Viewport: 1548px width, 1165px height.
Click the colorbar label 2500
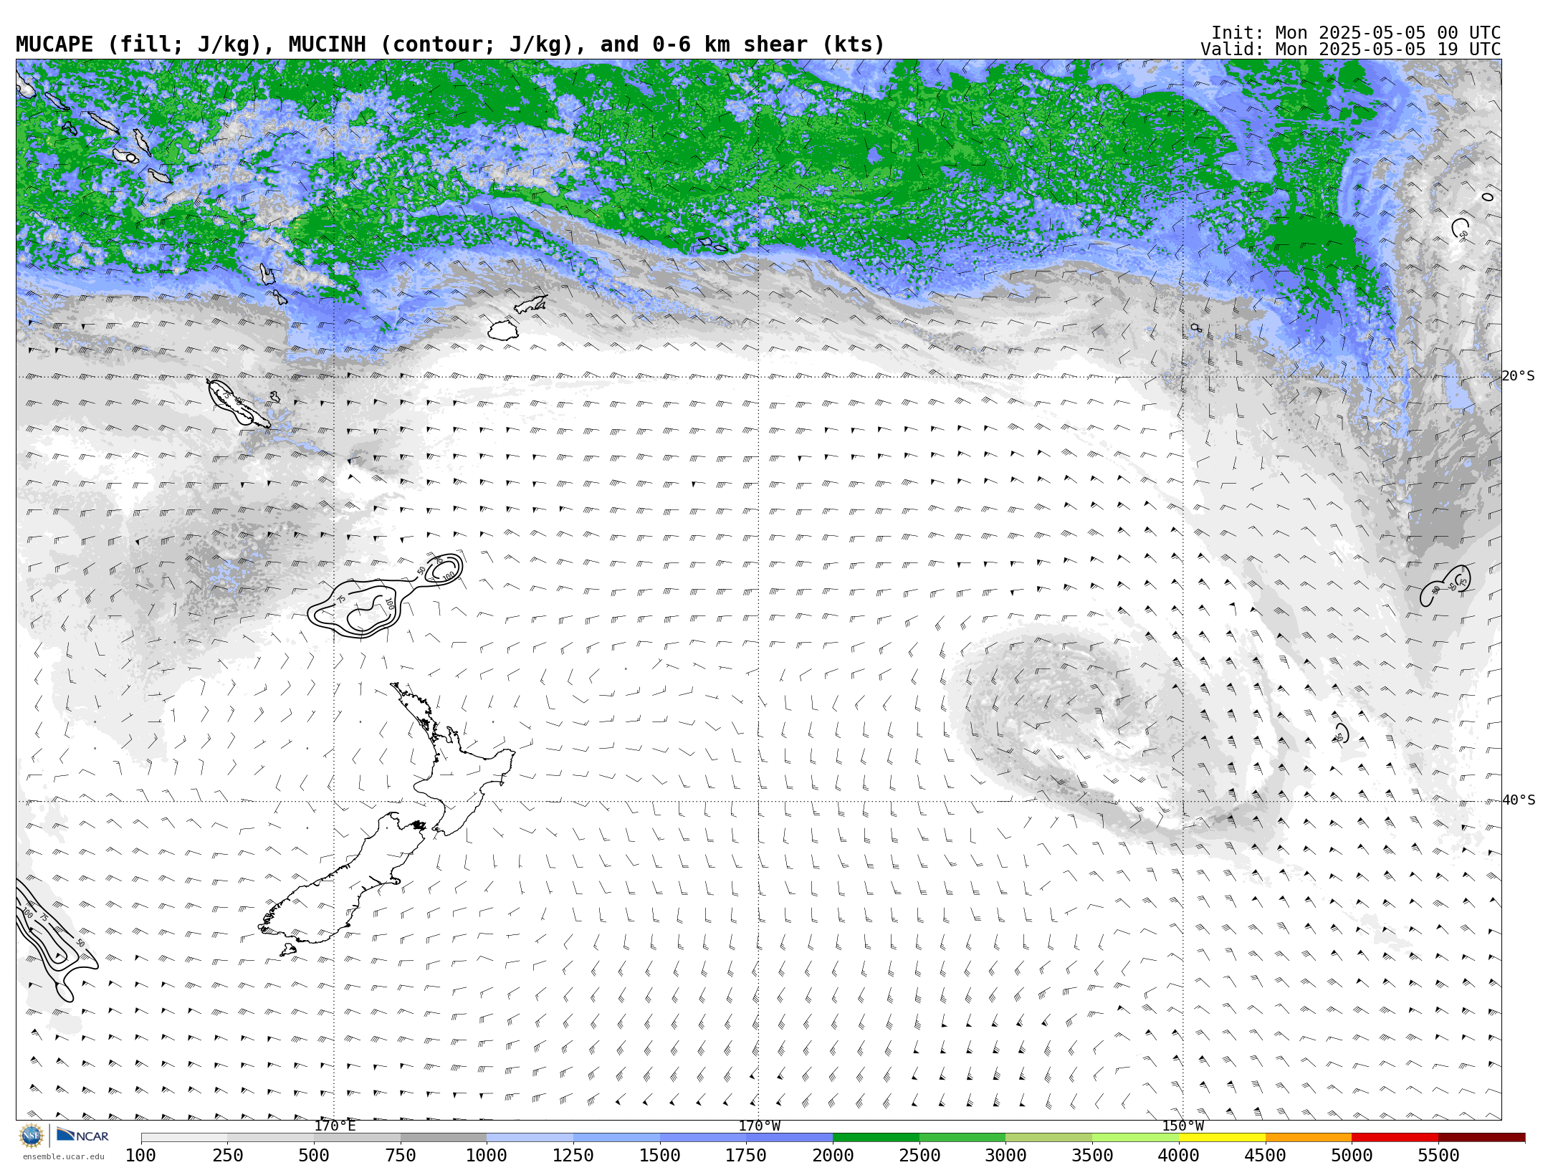(x=919, y=1156)
